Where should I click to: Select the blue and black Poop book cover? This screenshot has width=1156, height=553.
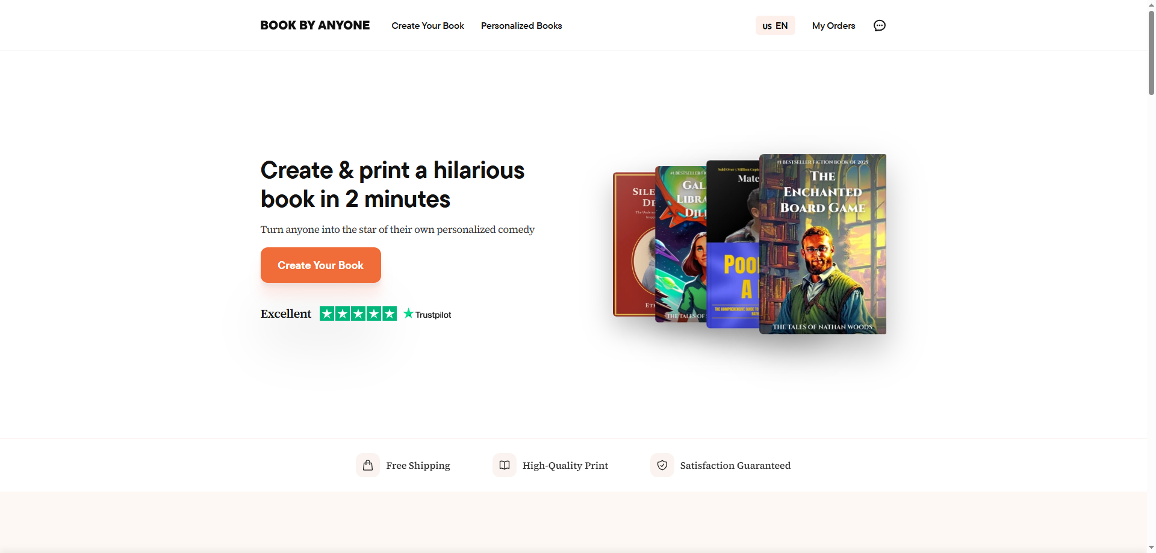click(x=733, y=244)
